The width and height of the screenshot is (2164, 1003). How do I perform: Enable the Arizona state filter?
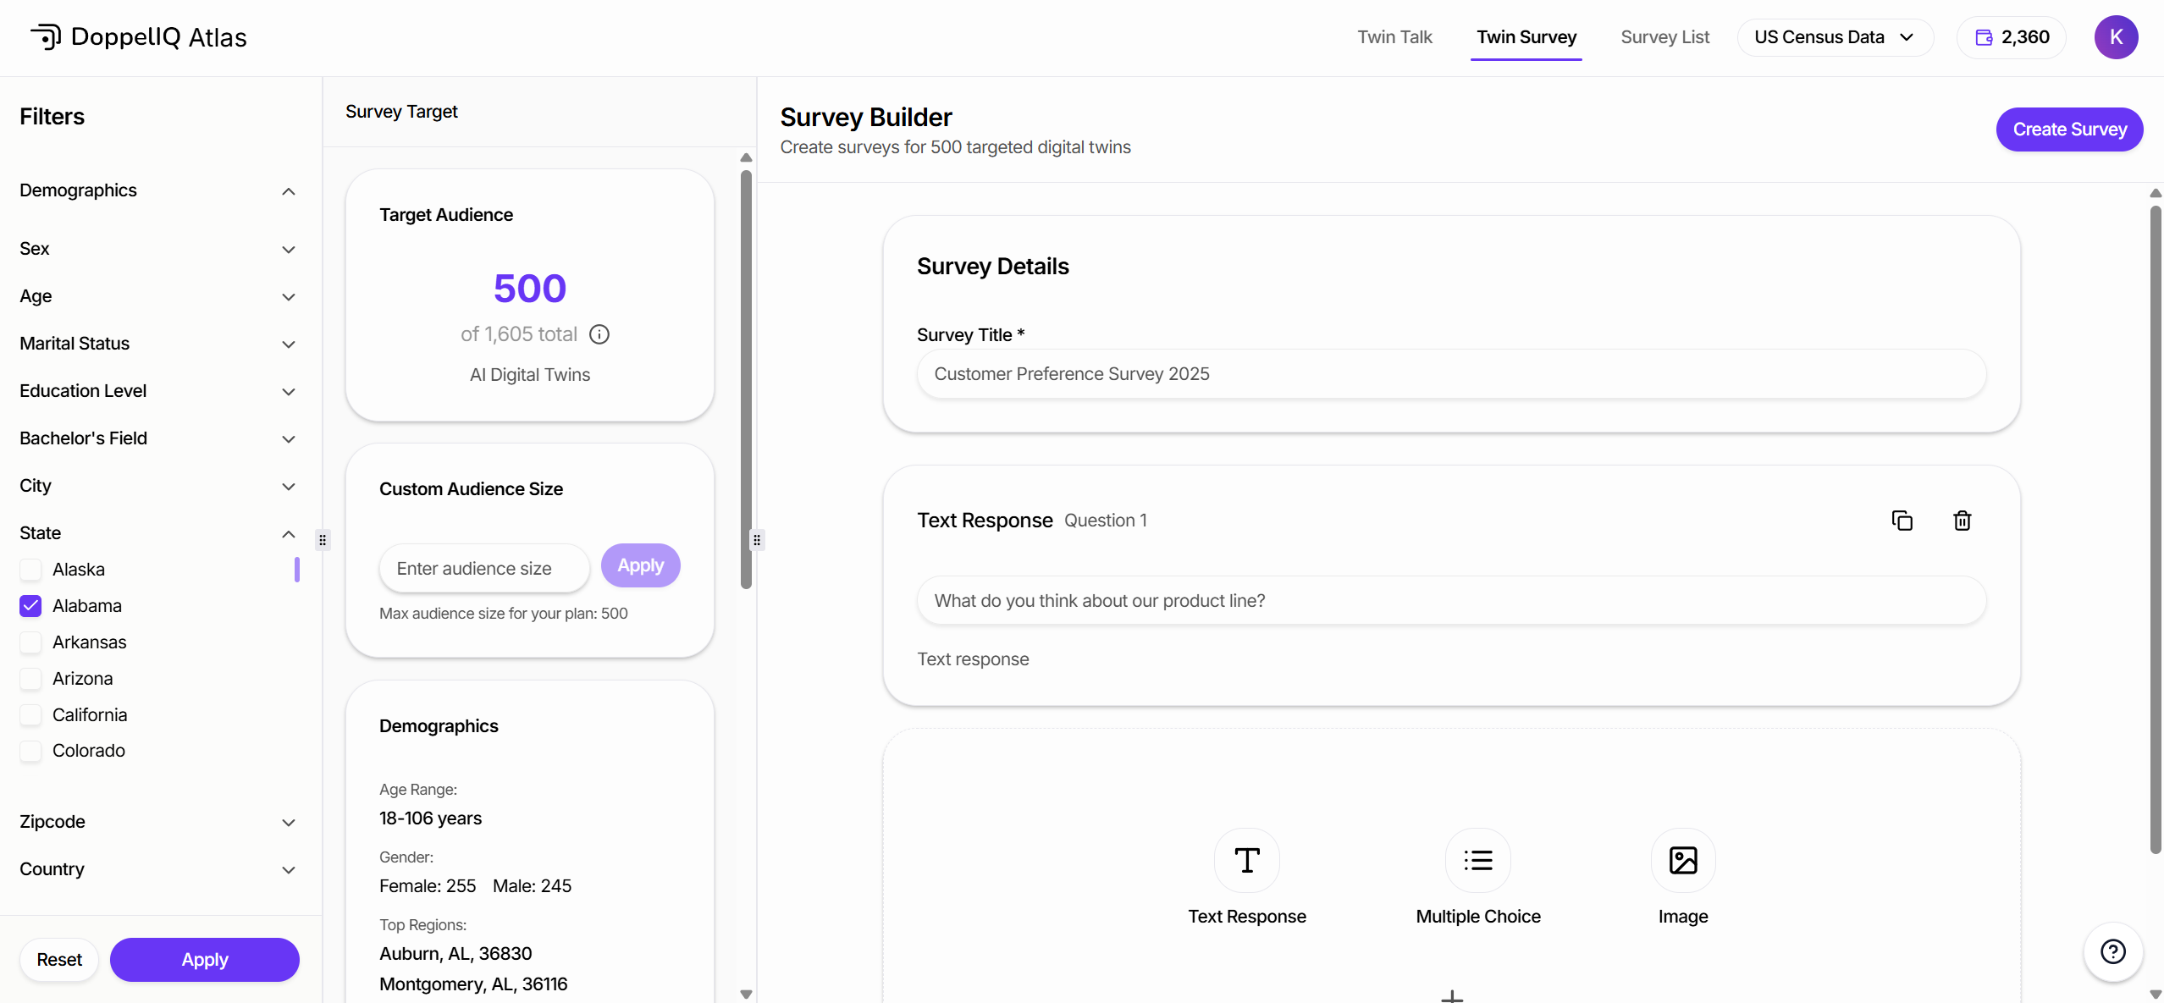tap(30, 679)
